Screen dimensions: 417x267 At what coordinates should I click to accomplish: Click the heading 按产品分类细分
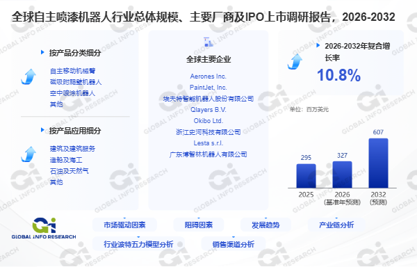[75, 53]
